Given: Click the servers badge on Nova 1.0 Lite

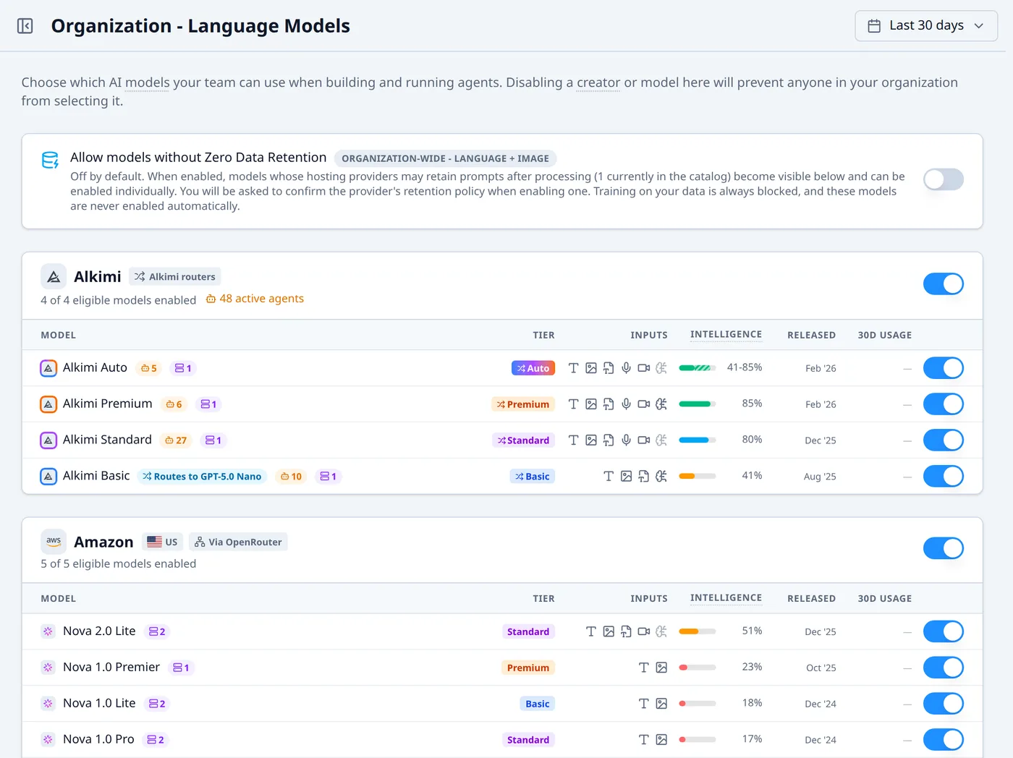Looking at the screenshot, I should pyautogui.click(x=157, y=704).
